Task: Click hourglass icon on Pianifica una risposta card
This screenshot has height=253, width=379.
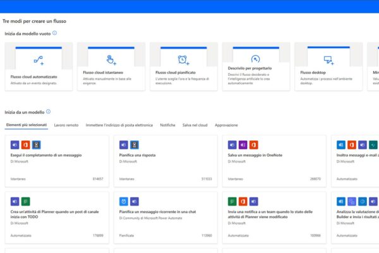Action: (x=135, y=145)
